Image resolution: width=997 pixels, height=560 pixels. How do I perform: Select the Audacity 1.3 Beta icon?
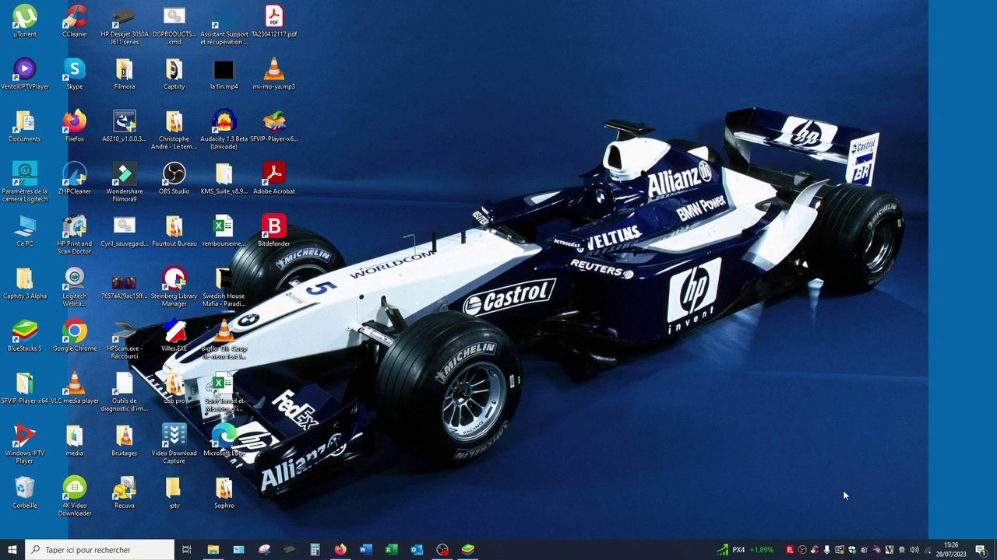coord(224,130)
